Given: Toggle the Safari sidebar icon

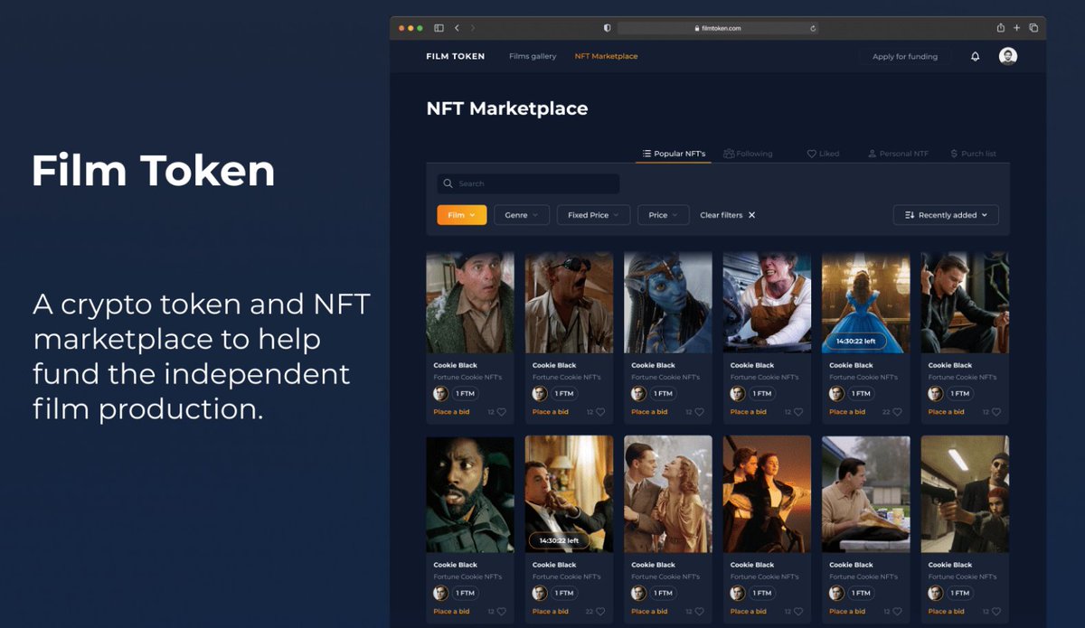Looking at the screenshot, I should (x=439, y=28).
